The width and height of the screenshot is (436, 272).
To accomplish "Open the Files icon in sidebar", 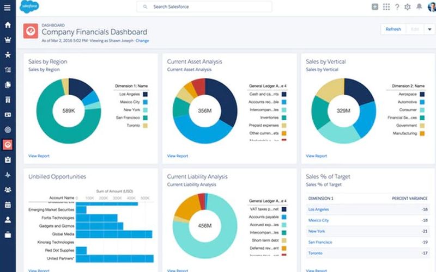I will point(8,85).
